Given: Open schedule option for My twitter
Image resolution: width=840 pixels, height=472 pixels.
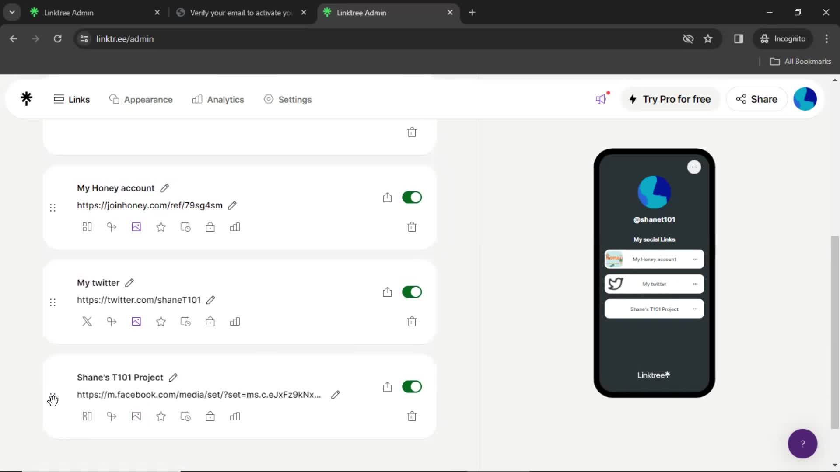Looking at the screenshot, I should pyautogui.click(x=185, y=322).
